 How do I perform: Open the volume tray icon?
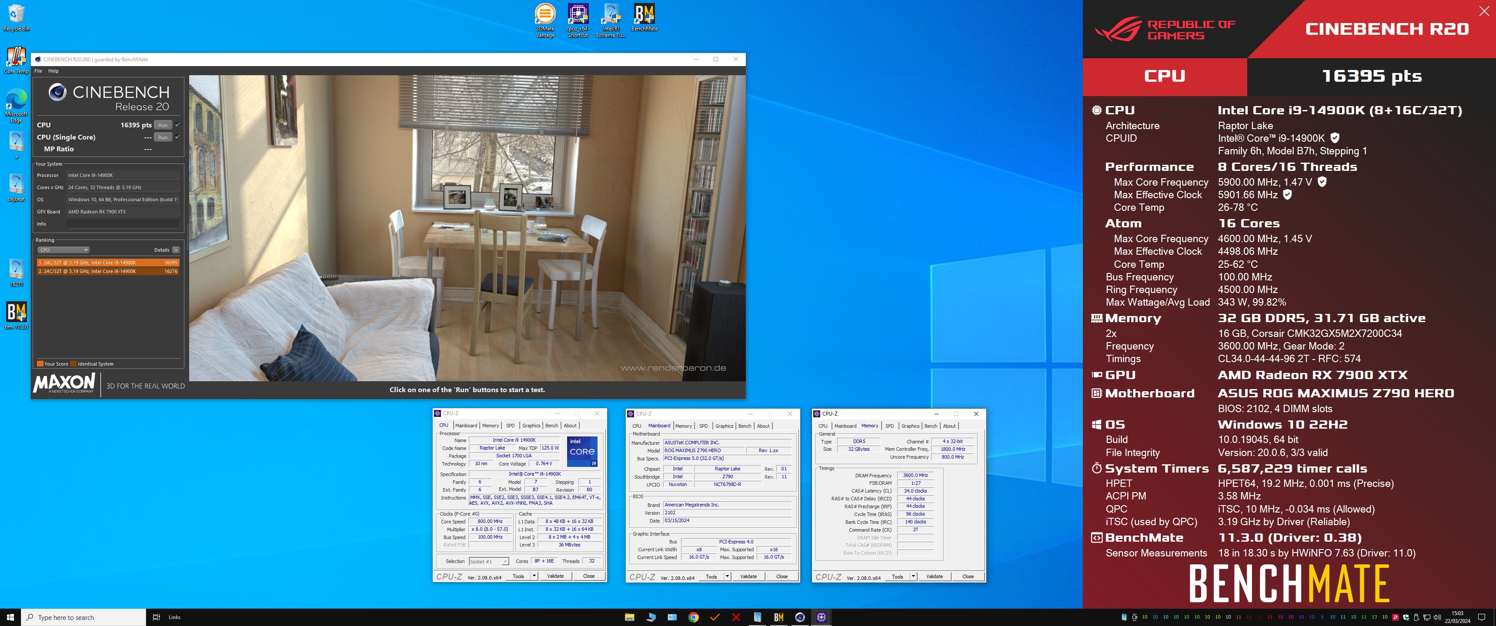pyautogui.click(x=1437, y=617)
